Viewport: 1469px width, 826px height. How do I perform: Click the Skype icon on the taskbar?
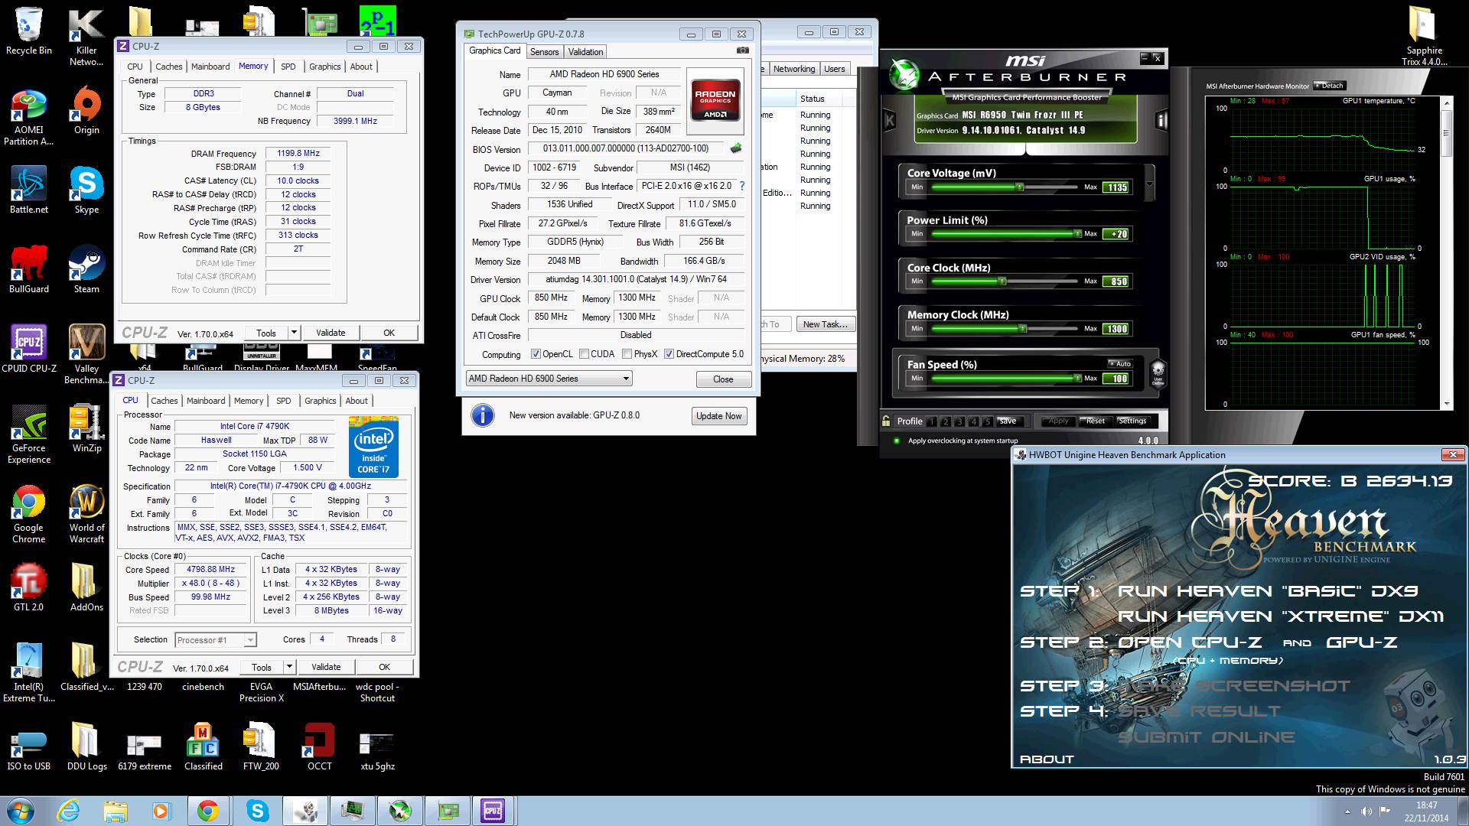point(257,811)
